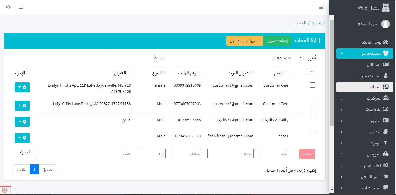
Task: Click the Wild Fleet truck logo
Action: click(x=386, y=8)
